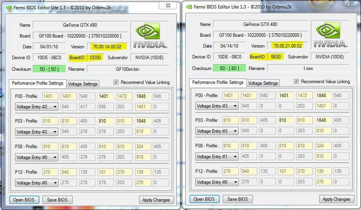Click Apply Changes in right window
The height and width of the screenshot is (210, 361).
337,199
